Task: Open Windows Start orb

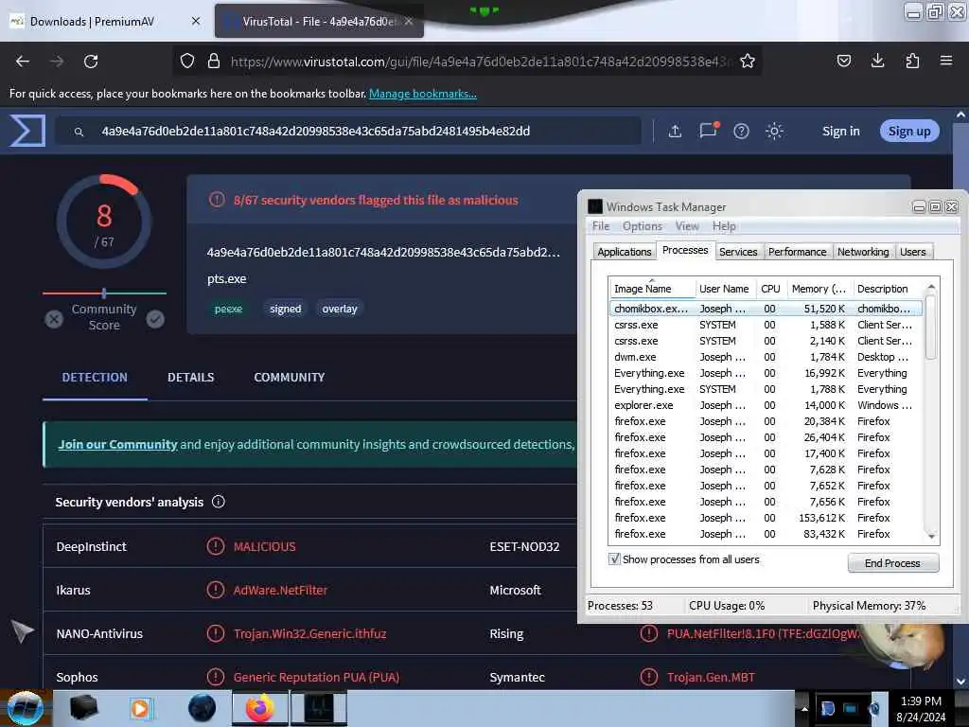Action: click(x=25, y=708)
